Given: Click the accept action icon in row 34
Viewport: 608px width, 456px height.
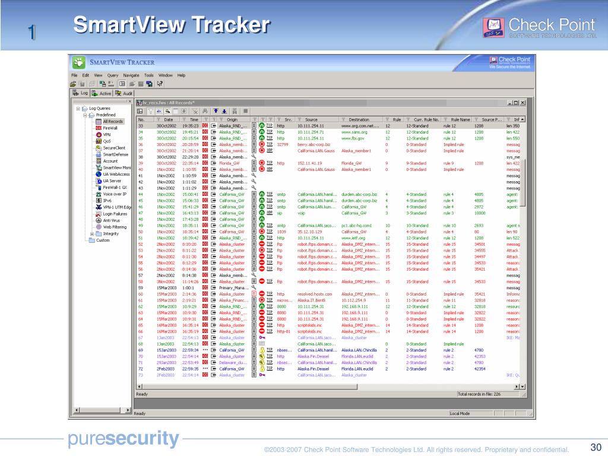Looking at the screenshot, I should click(262, 132).
